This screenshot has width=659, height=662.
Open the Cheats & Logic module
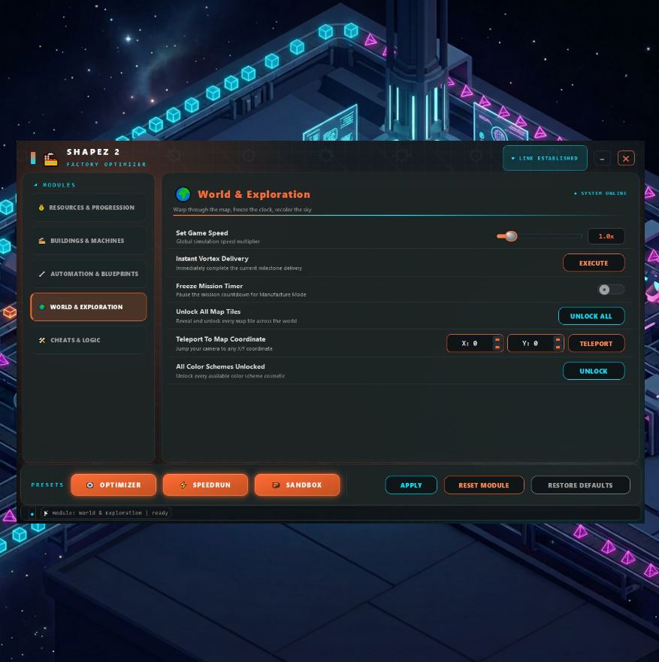tap(89, 340)
